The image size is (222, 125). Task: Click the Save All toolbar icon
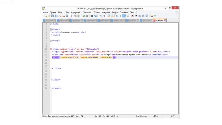pos(56,16)
